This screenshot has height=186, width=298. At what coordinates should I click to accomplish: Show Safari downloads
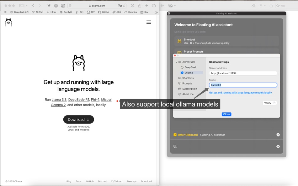point(132,6)
